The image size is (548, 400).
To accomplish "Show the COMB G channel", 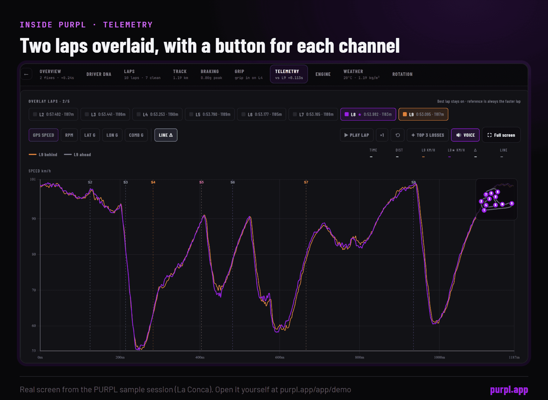I will [136, 135].
